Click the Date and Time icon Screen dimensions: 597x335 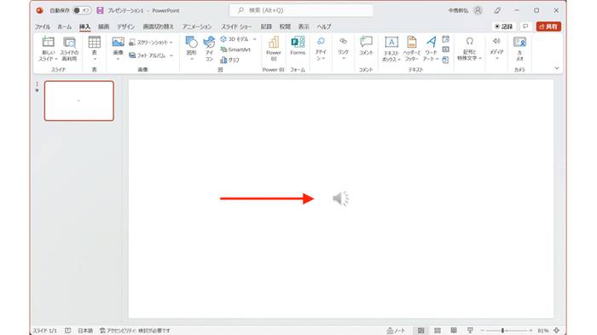[445, 39]
